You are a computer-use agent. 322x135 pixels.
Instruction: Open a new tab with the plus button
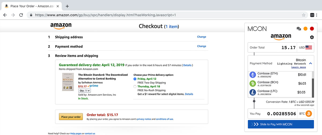click(67, 6)
